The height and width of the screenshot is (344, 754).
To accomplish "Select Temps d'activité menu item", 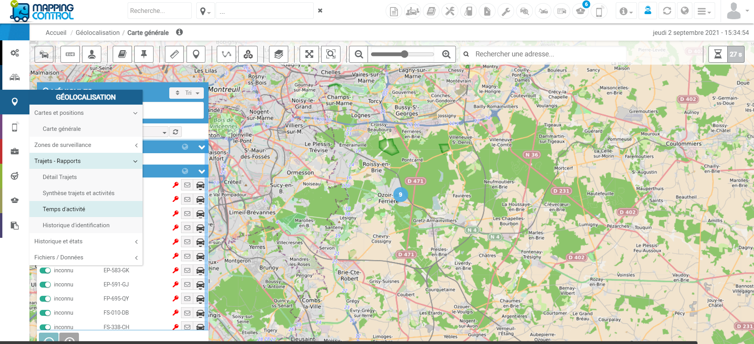I will [64, 209].
